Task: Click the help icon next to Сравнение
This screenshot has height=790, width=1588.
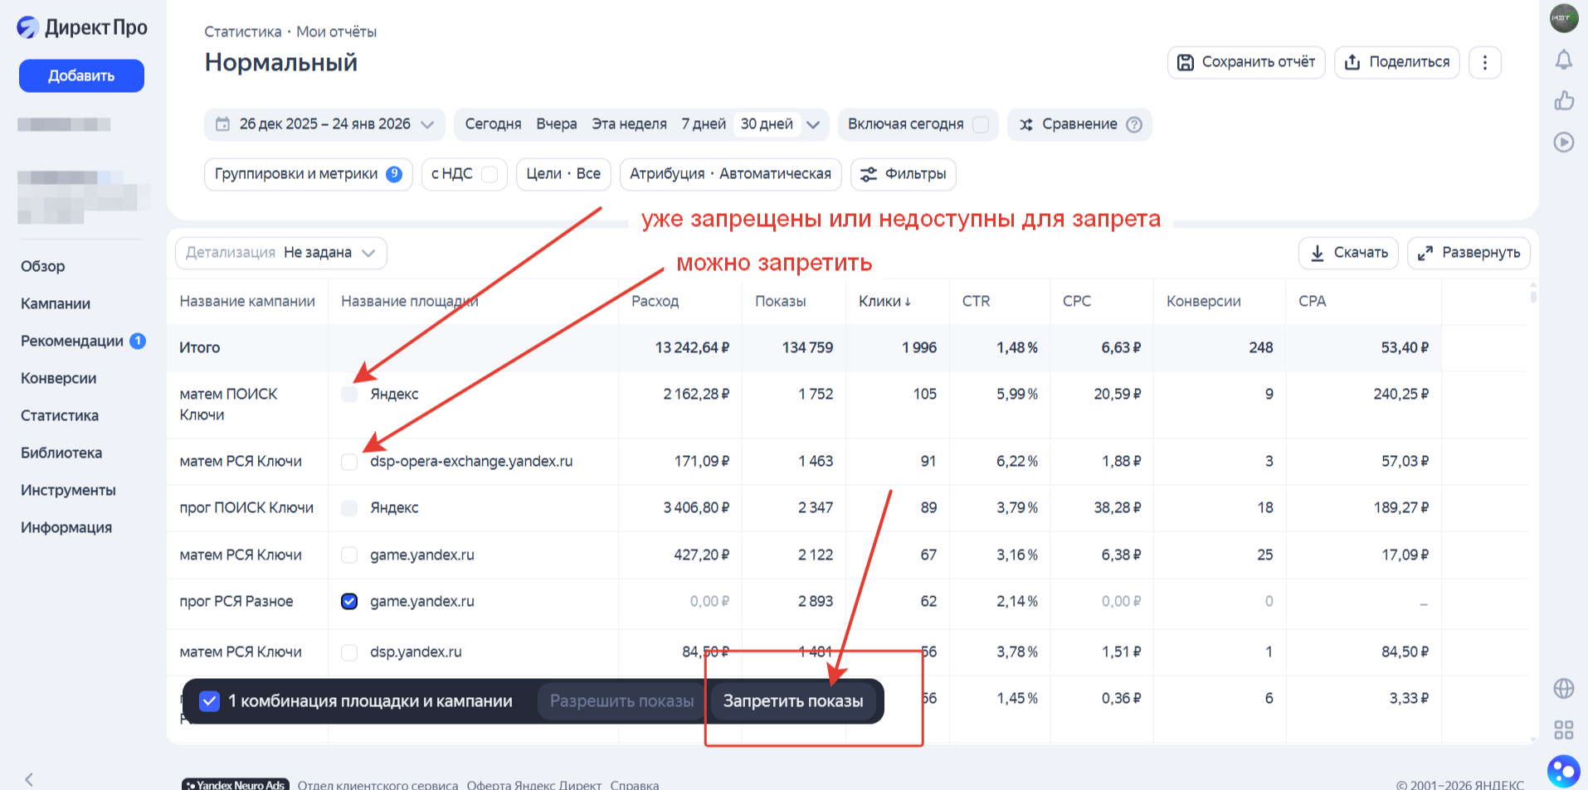Action: (x=1134, y=124)
